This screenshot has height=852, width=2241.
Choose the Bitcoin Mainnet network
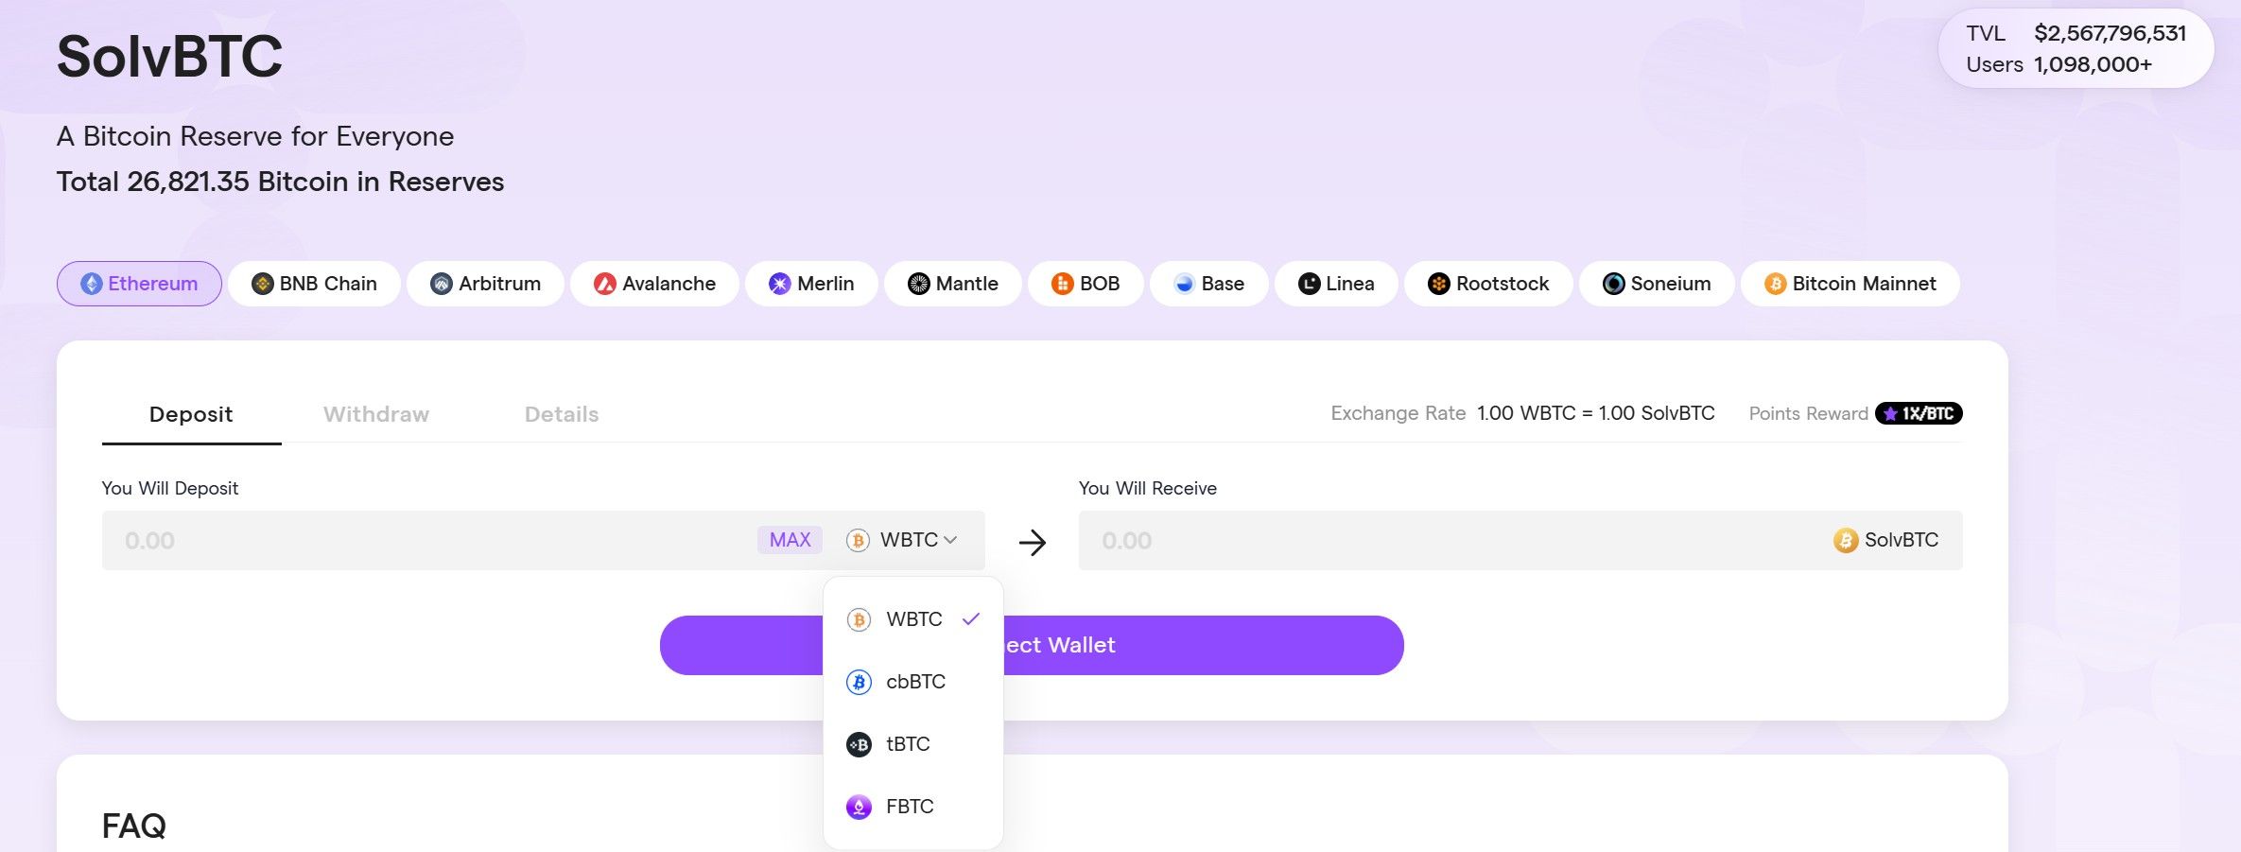click(x=1850, y=284)
